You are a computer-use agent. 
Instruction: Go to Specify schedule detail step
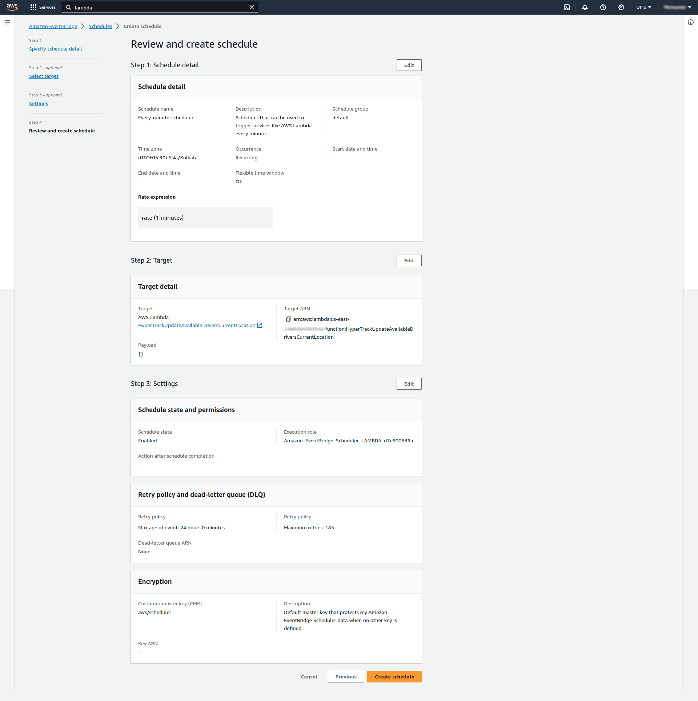click(55, 49)
